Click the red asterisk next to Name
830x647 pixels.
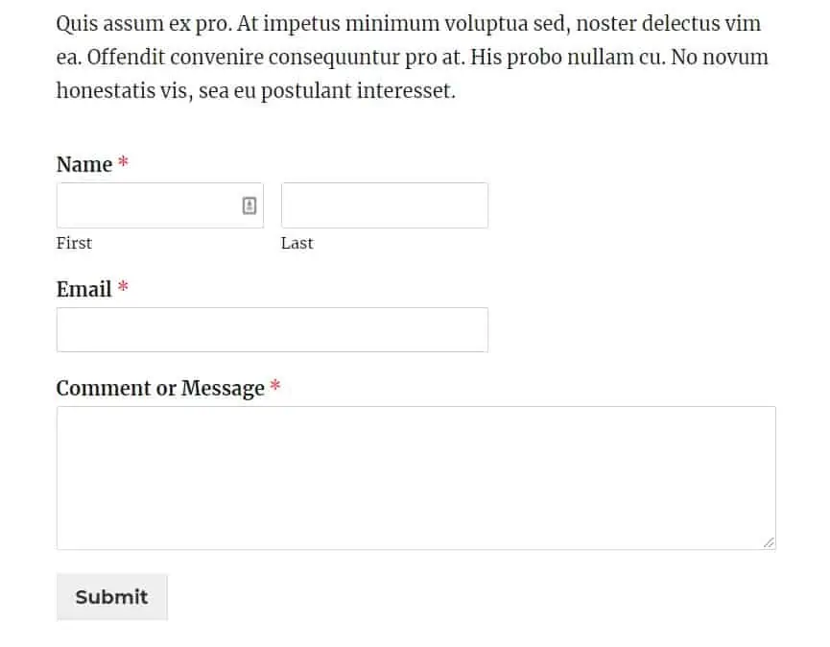123,163
